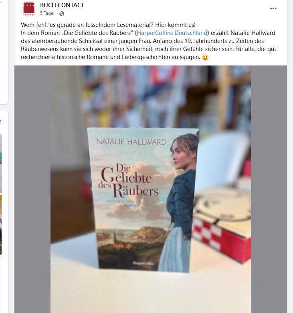Click the HarperCollins logo on cover bottom
The width and height of the screenshot is (293, 313).
click(x=143, y=264)
